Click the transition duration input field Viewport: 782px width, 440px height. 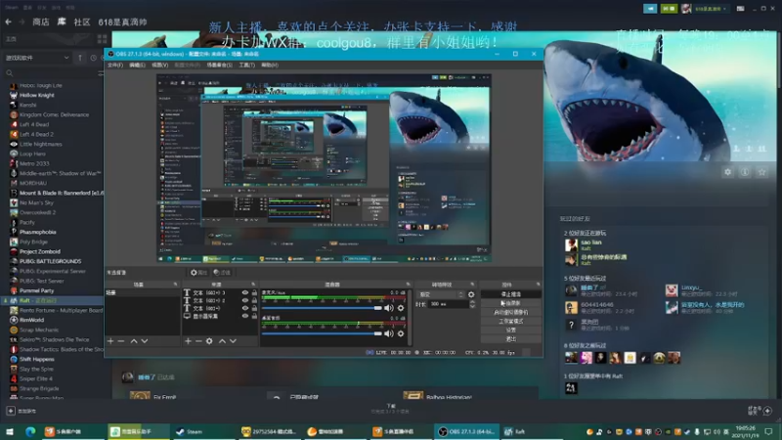448,304
